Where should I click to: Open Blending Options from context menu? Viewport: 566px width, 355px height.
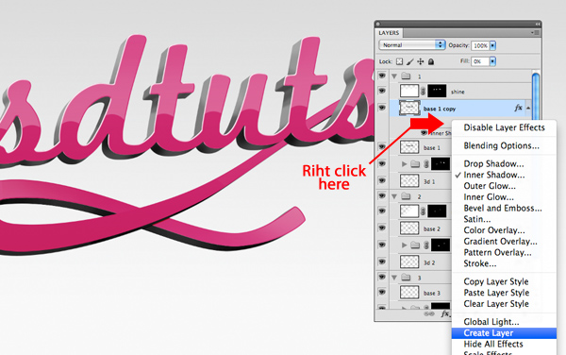pyautogui.click(x=504, y=145)
